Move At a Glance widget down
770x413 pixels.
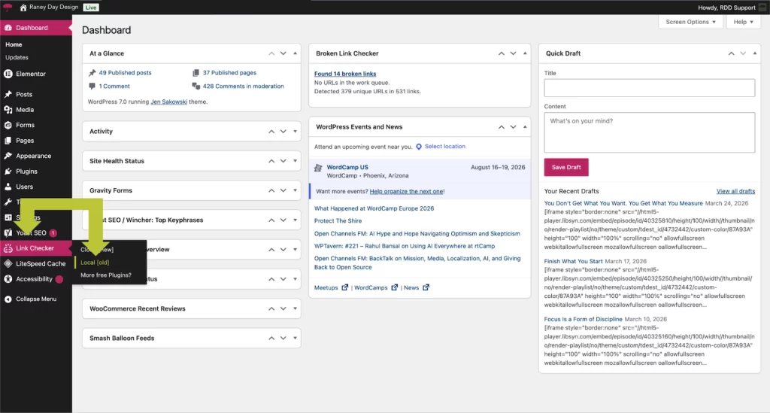(x=283, y=53)
